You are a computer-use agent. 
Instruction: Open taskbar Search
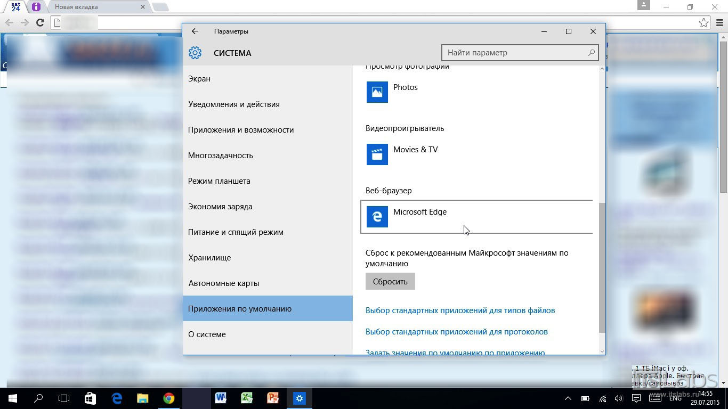(38, 398)
